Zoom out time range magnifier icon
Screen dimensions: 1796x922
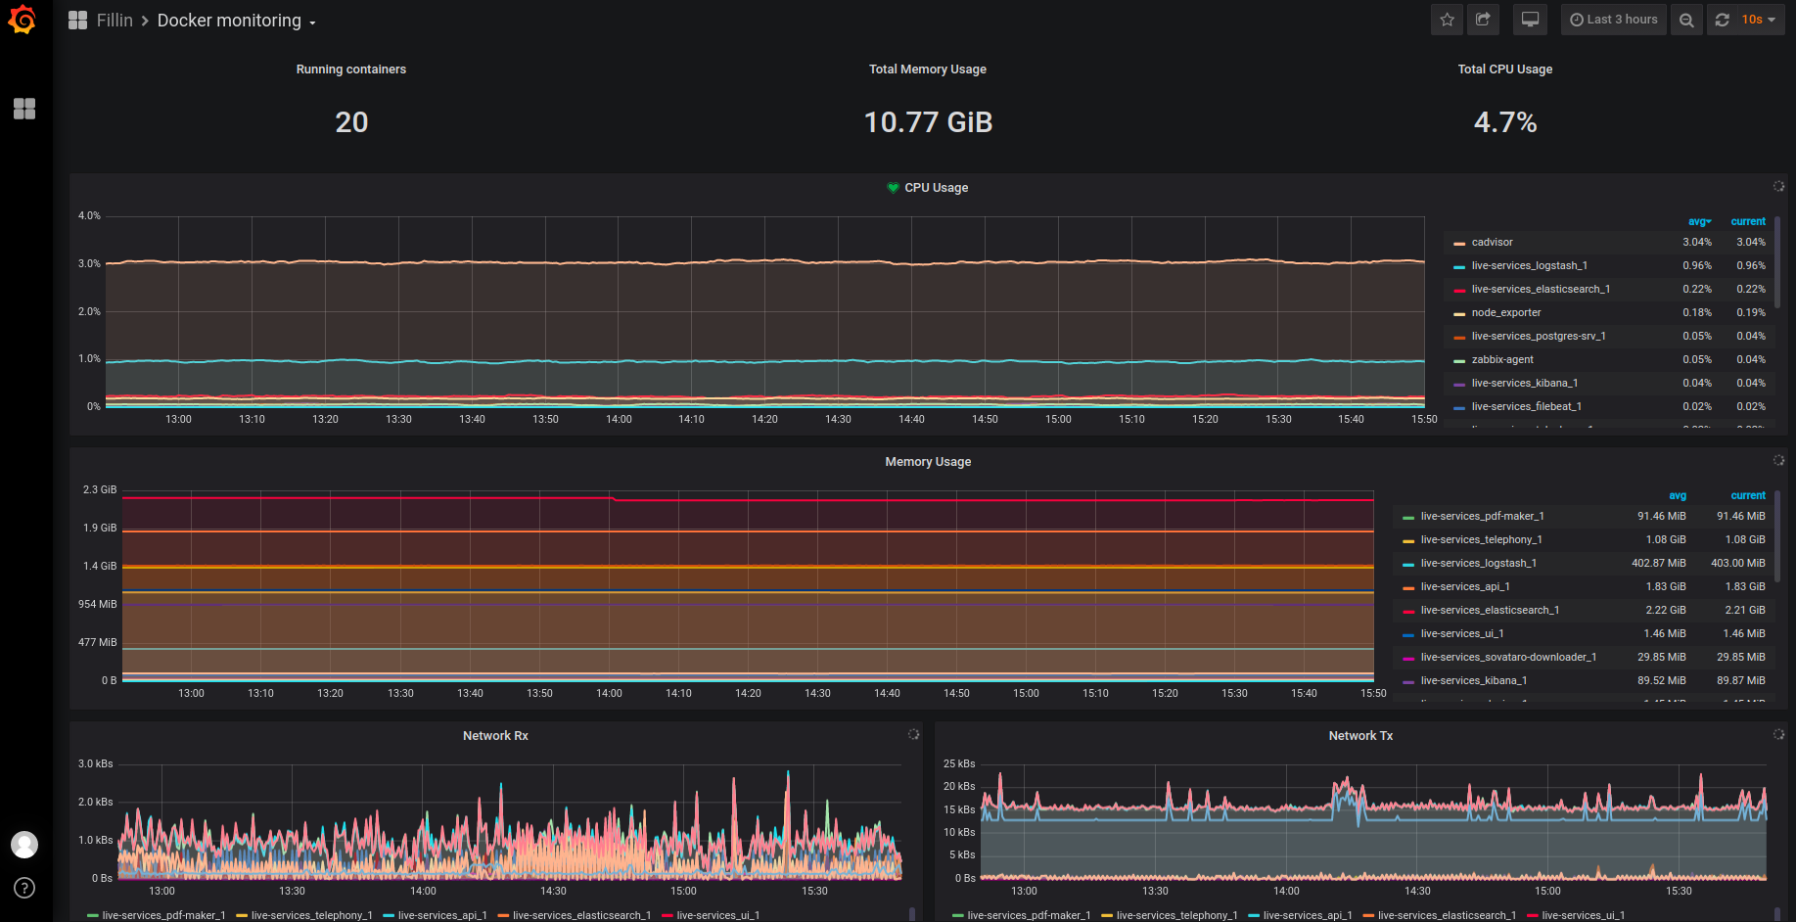[x=1686, y=20]
